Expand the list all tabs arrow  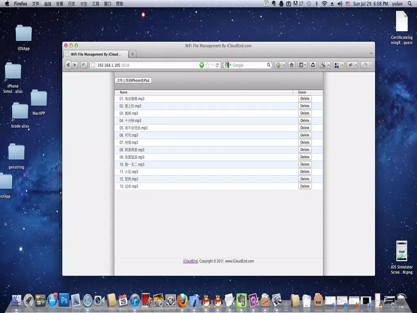[371, 53]
